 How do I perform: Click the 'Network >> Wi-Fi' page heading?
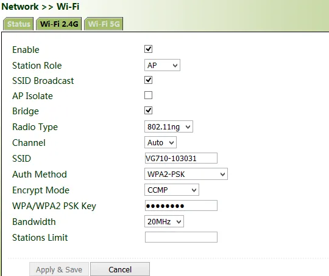click(x=40, y=7)
